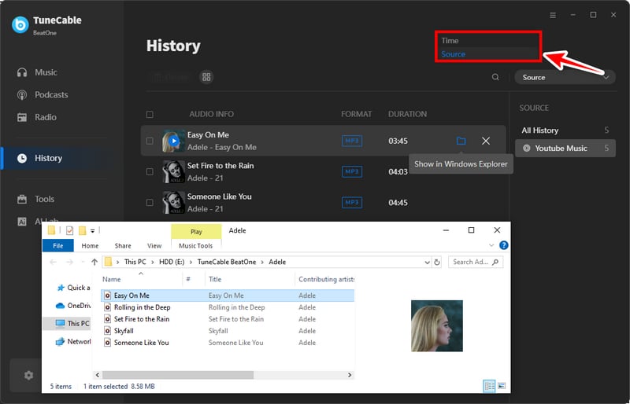Click the horizontal scrollbar in file list

pos(178,375)
